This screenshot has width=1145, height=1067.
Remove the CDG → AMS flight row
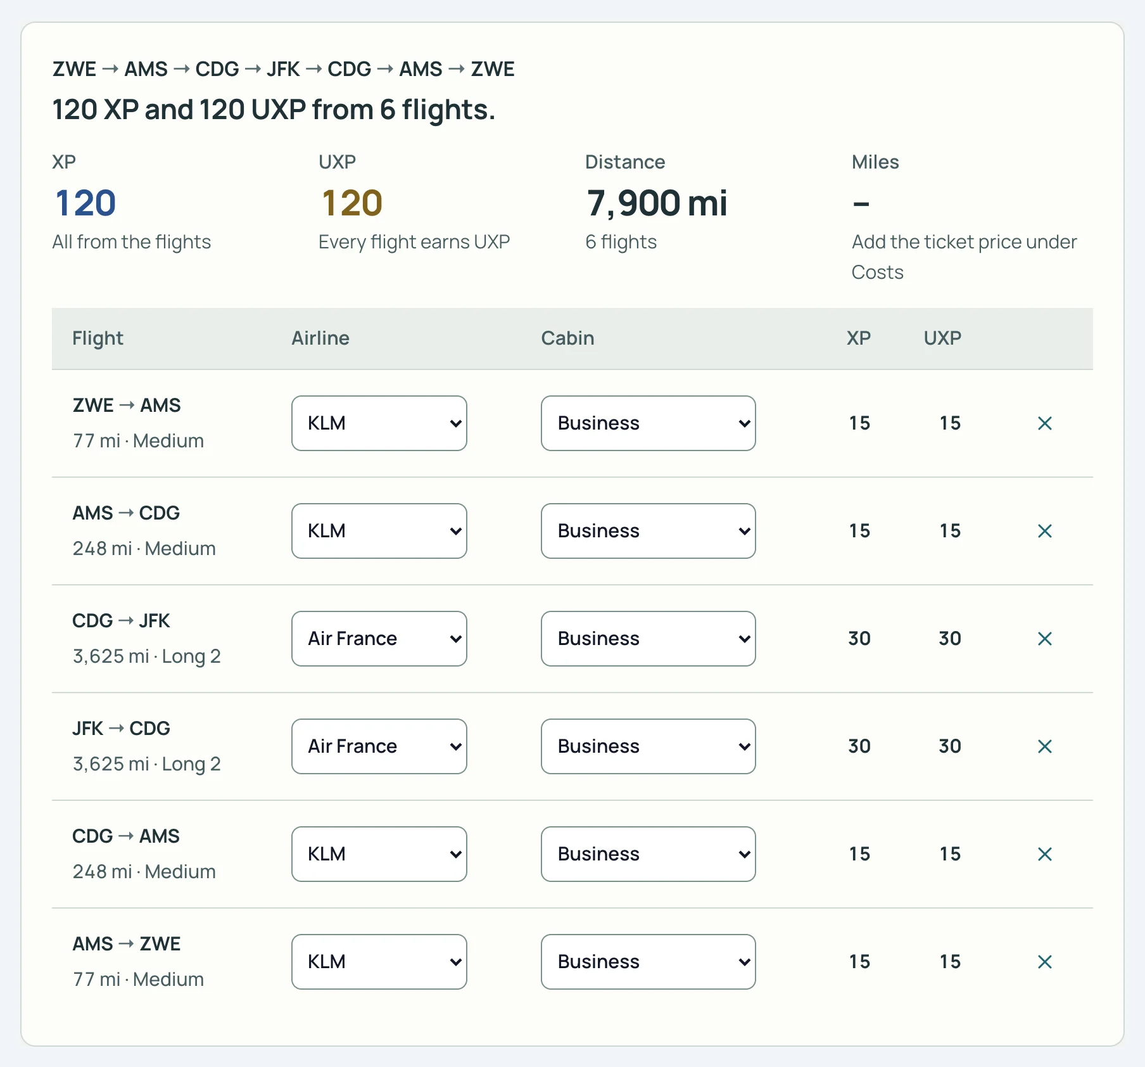[x=1045, y=854]
